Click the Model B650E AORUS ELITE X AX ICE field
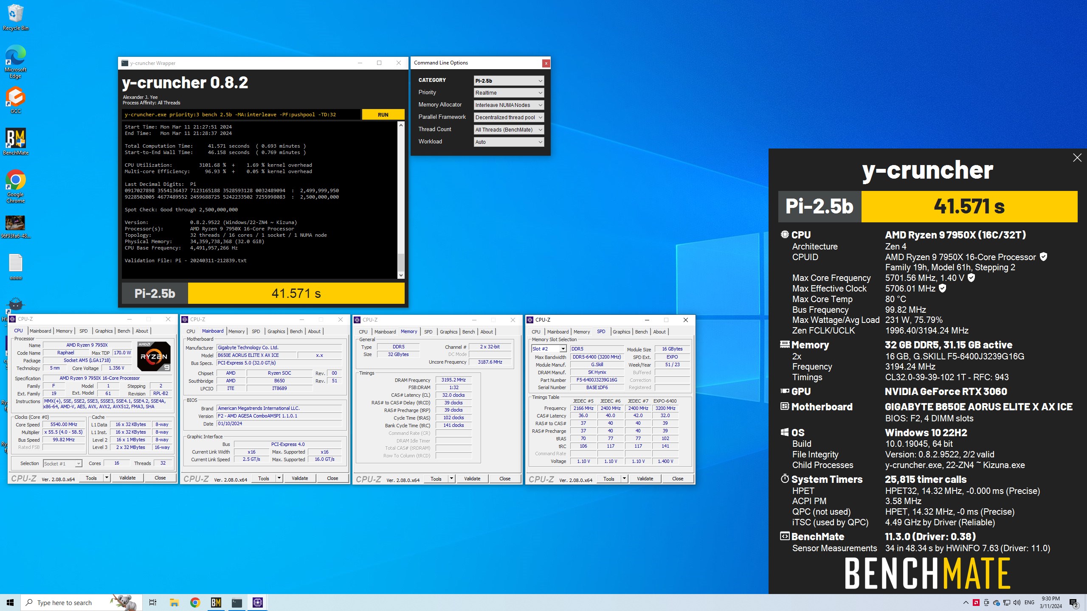This screenshot has width=1087, height=611. tap(256, 356)
